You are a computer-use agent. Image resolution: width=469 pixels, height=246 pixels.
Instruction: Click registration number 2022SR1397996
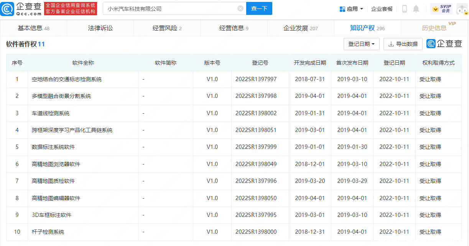point(256,181)
